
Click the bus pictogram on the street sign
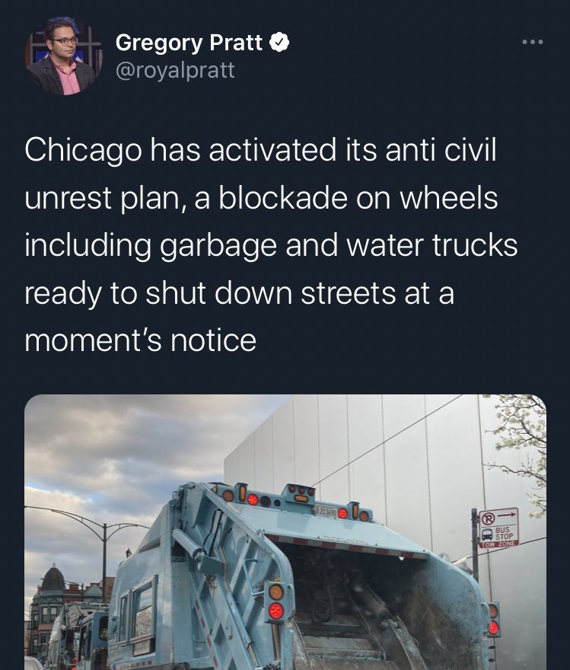point(487,534)
